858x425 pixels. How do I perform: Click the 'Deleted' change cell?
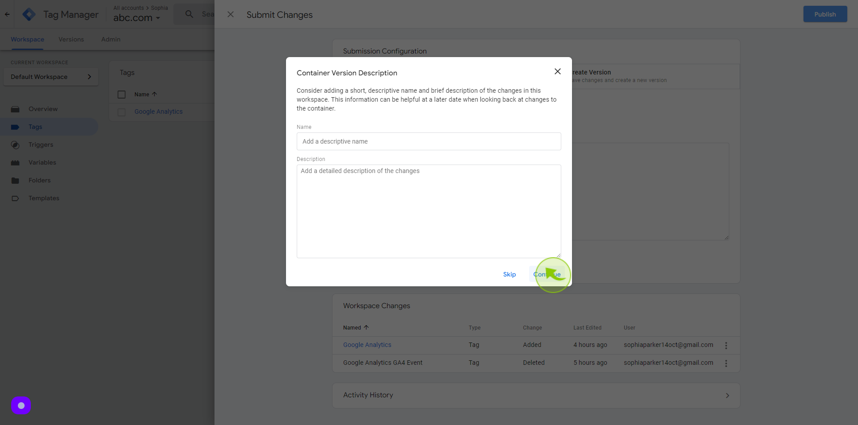[x=534, y=363]
